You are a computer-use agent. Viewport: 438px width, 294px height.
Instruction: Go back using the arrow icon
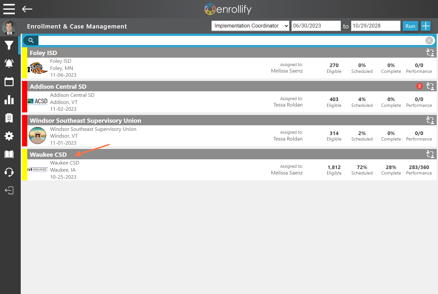click(x=27, y=9)
